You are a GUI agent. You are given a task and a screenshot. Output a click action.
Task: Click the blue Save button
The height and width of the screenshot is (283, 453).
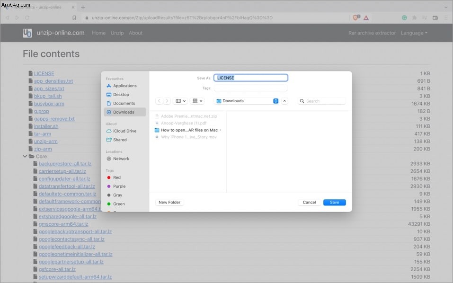click(334, 203)
